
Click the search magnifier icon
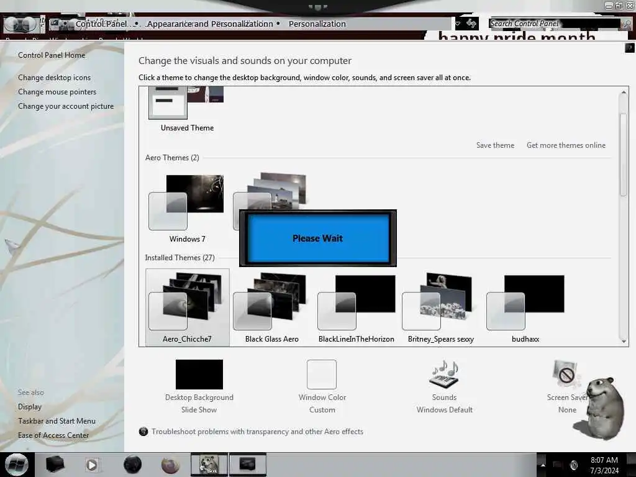(x=626, y=24)
